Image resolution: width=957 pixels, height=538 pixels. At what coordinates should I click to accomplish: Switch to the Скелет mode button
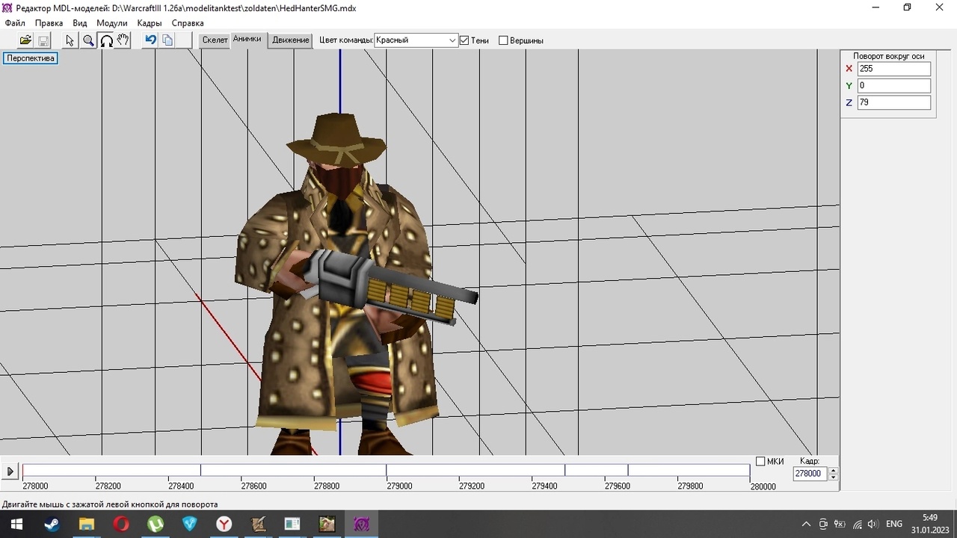click(x=215, y=40)
